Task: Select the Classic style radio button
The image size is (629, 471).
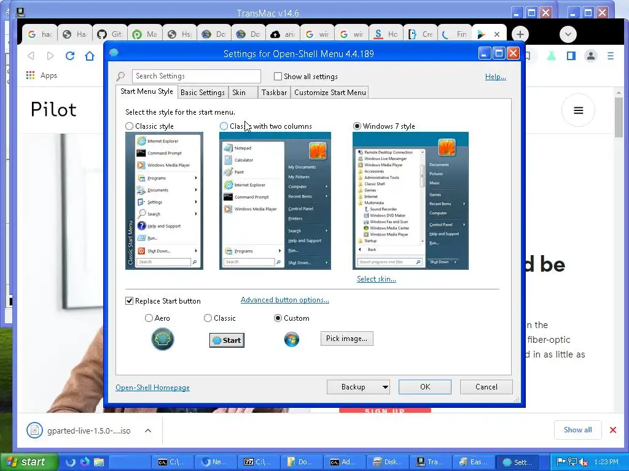Action: [129, 126]
